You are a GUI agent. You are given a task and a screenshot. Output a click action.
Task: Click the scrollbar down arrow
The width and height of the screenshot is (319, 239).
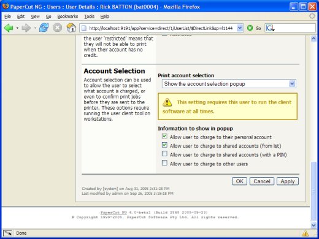click(x=313, y=225)
